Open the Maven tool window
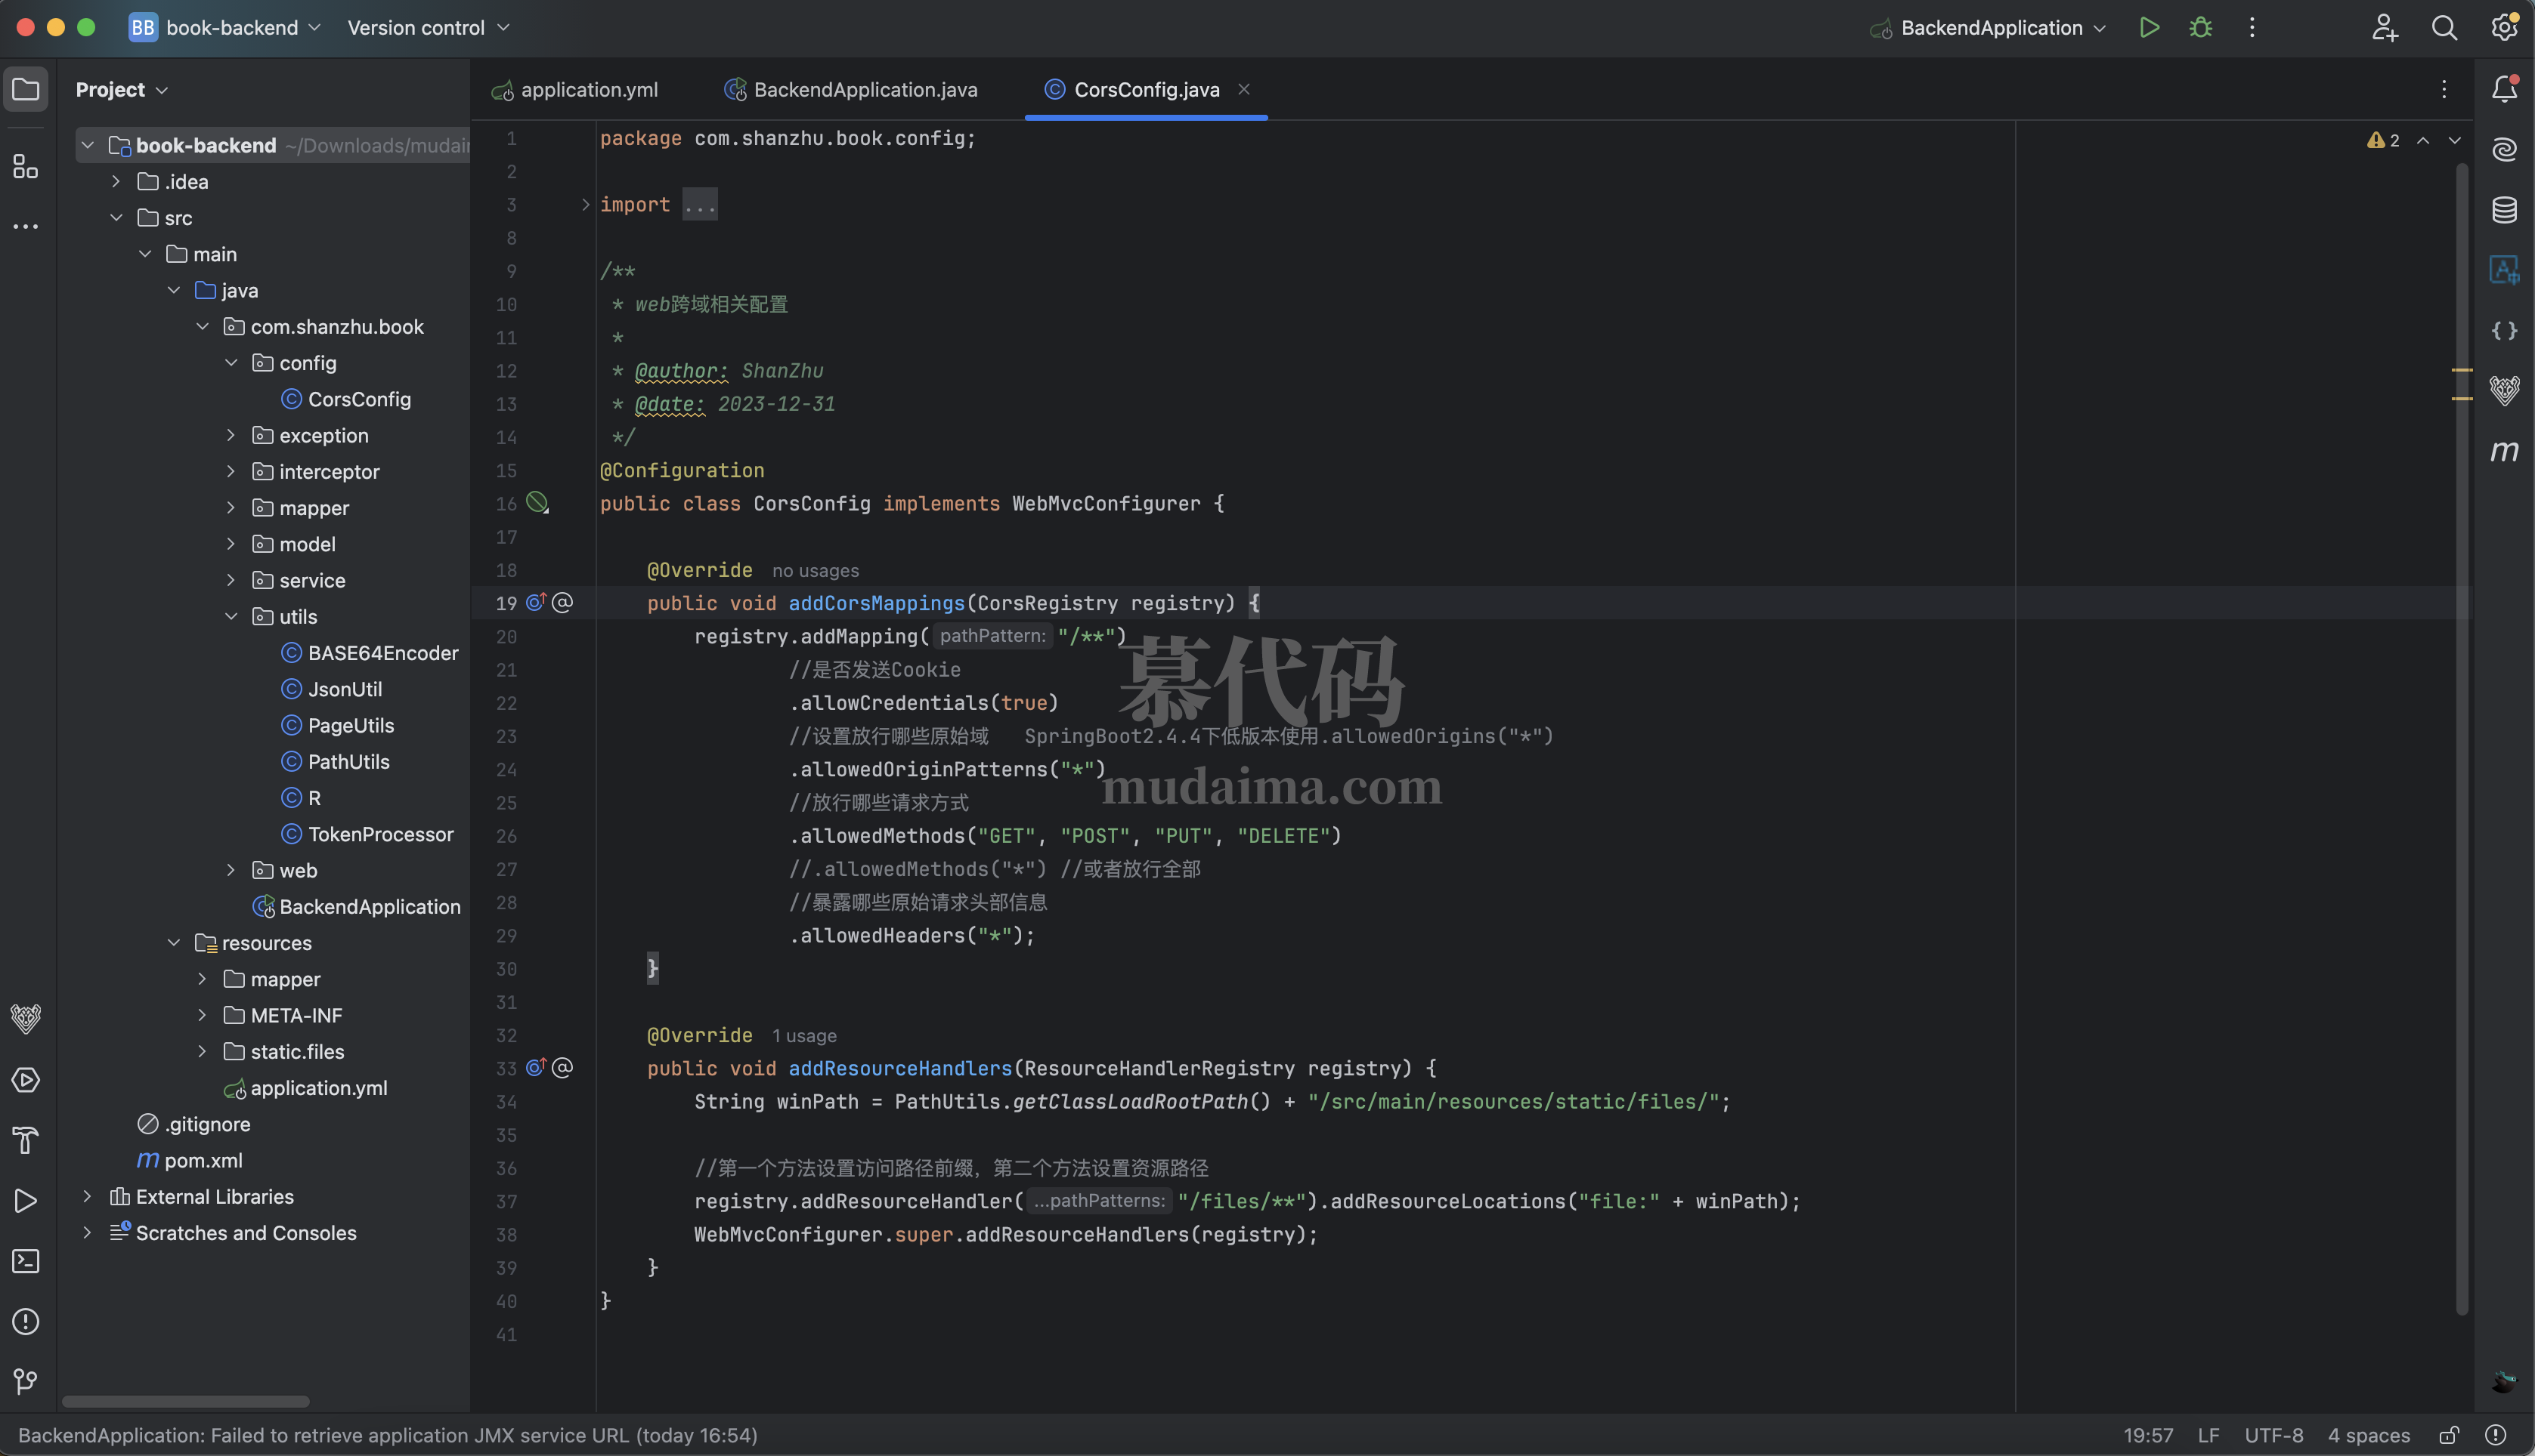 click(2505, 451)
